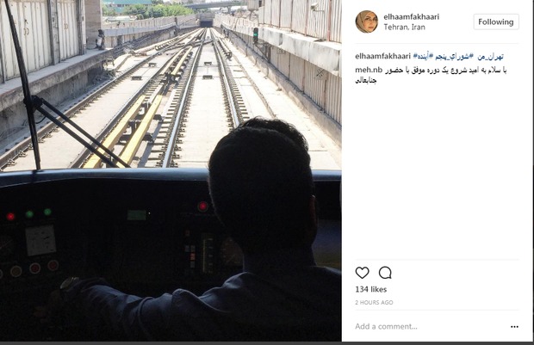Open the meh.nb mention in the caption
534x345 pixels.
(x=369, y=70)
